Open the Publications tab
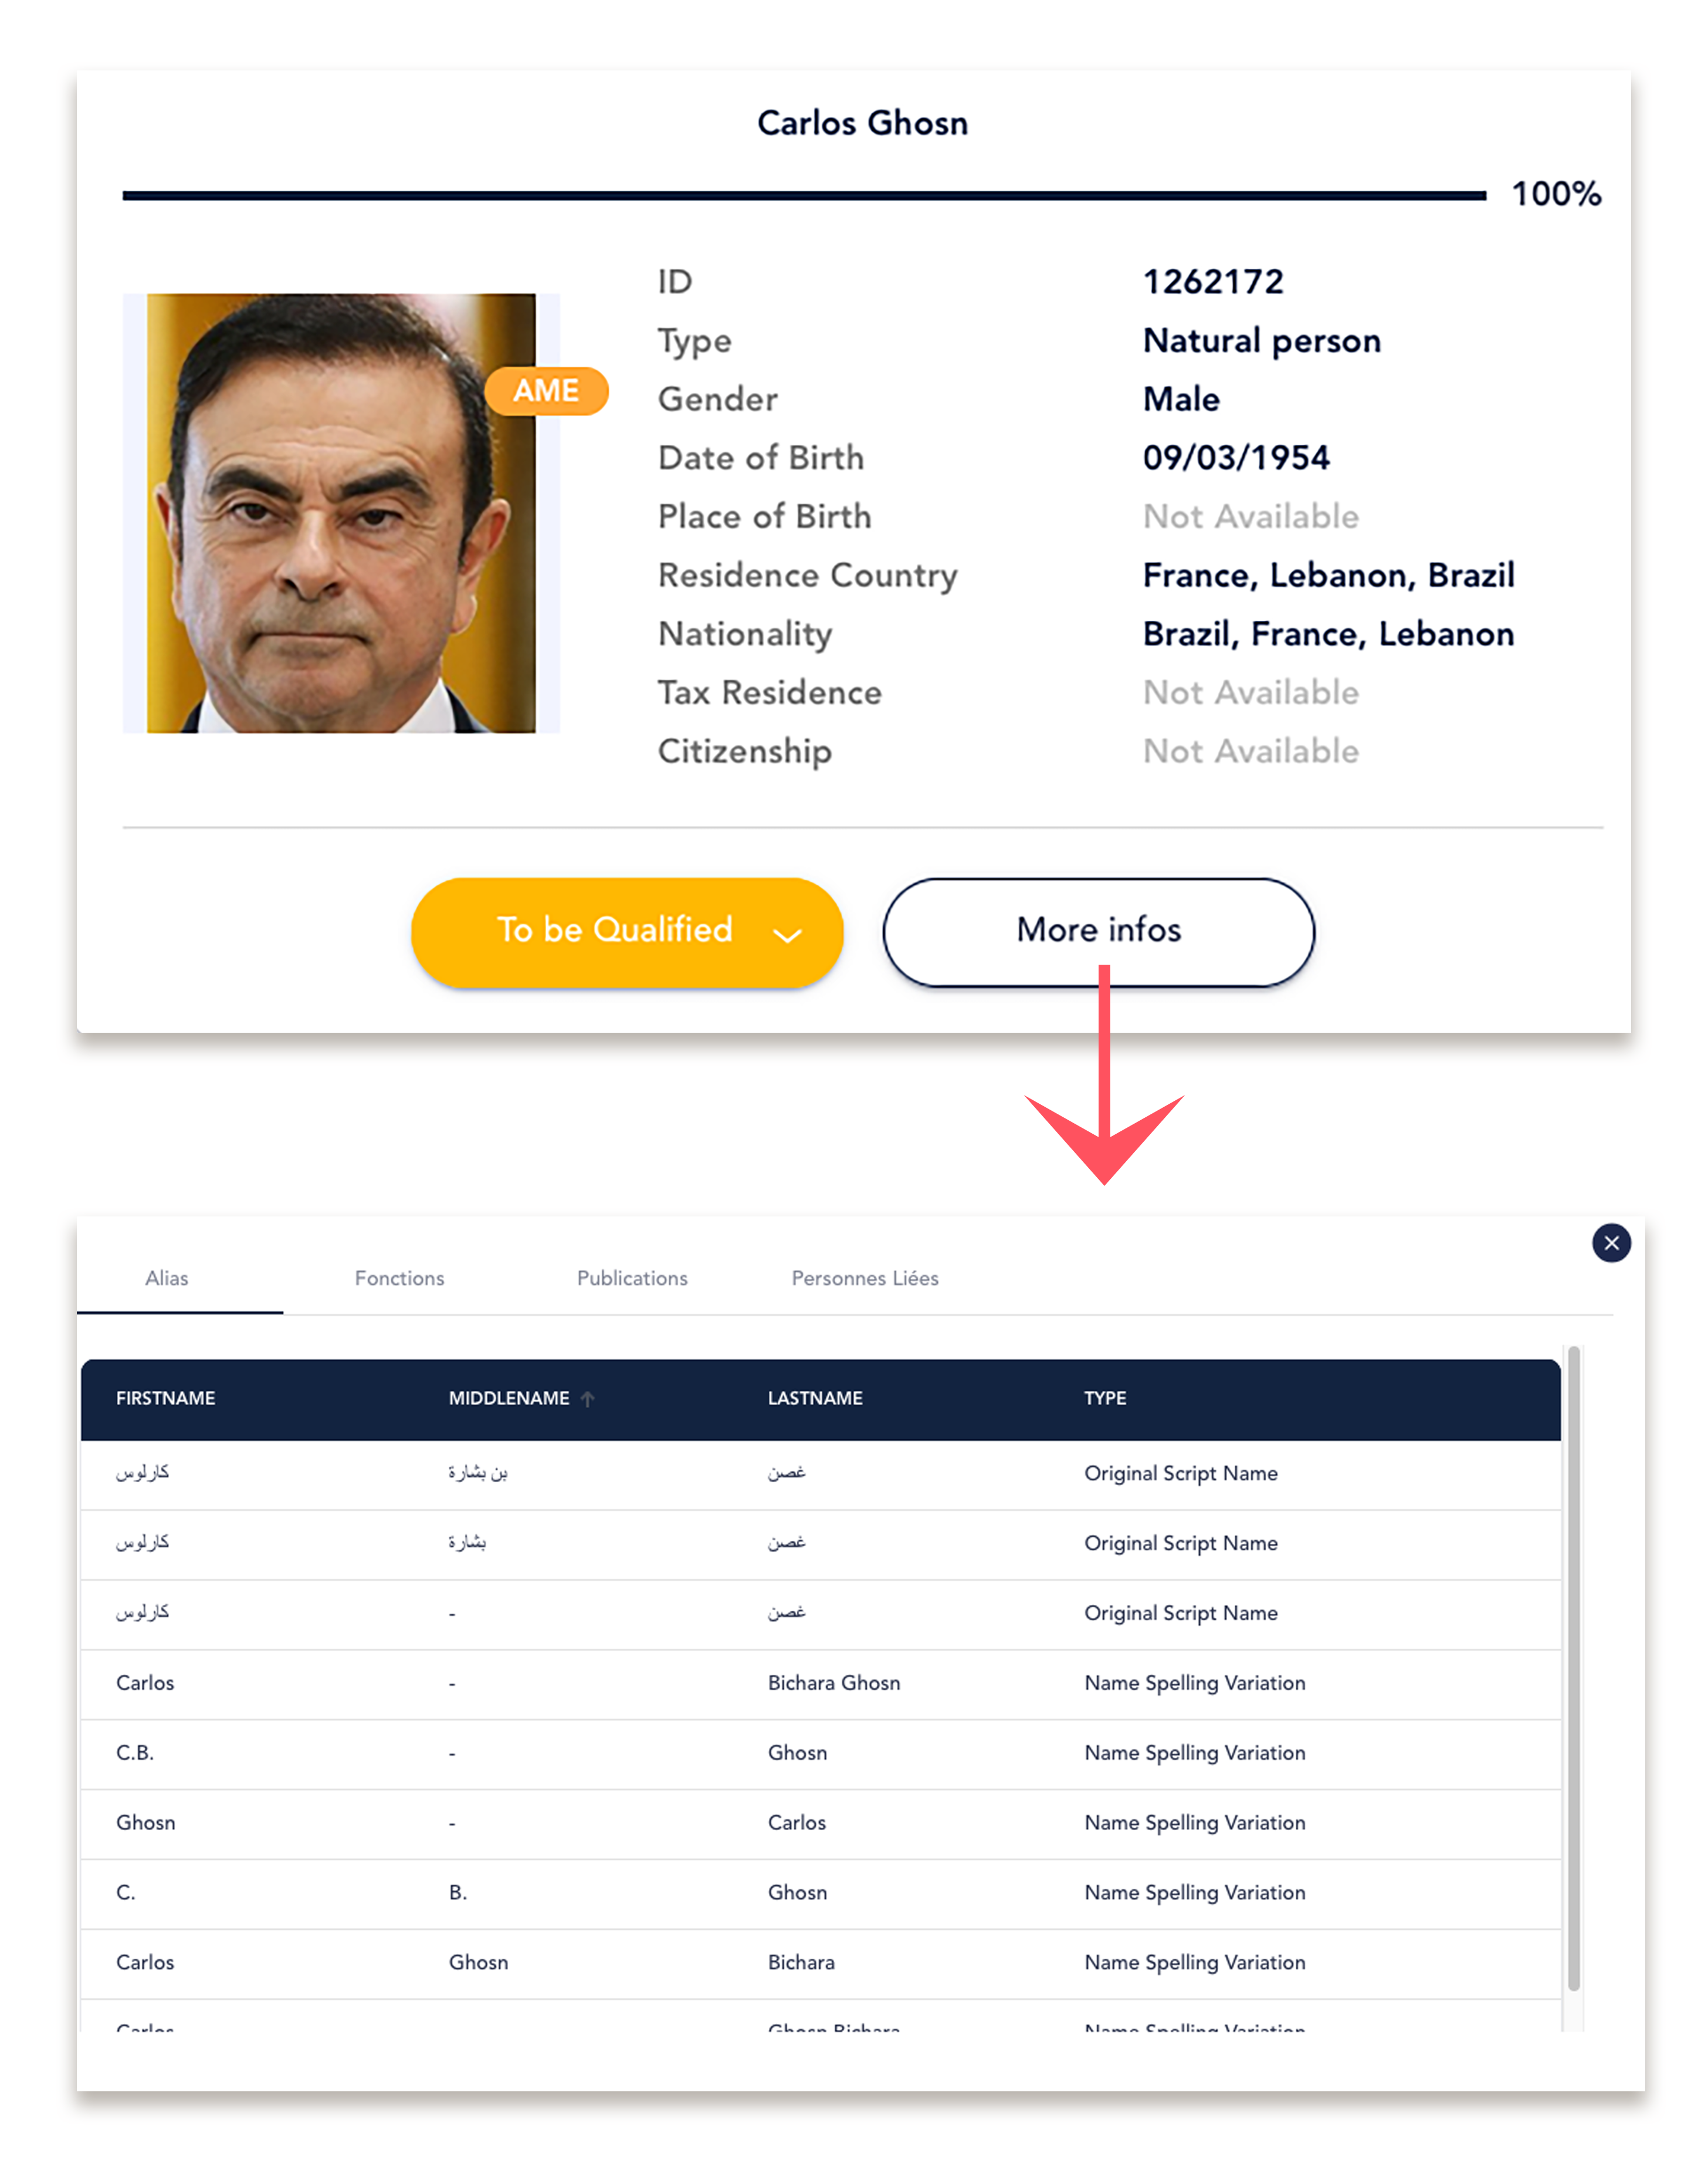The width and height of the screenshot is (1708, 2177). [632, 1277]
